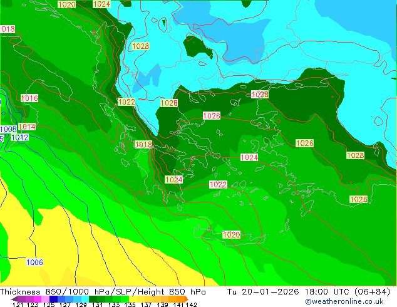Click the legend value '131'

click(98, 304)
